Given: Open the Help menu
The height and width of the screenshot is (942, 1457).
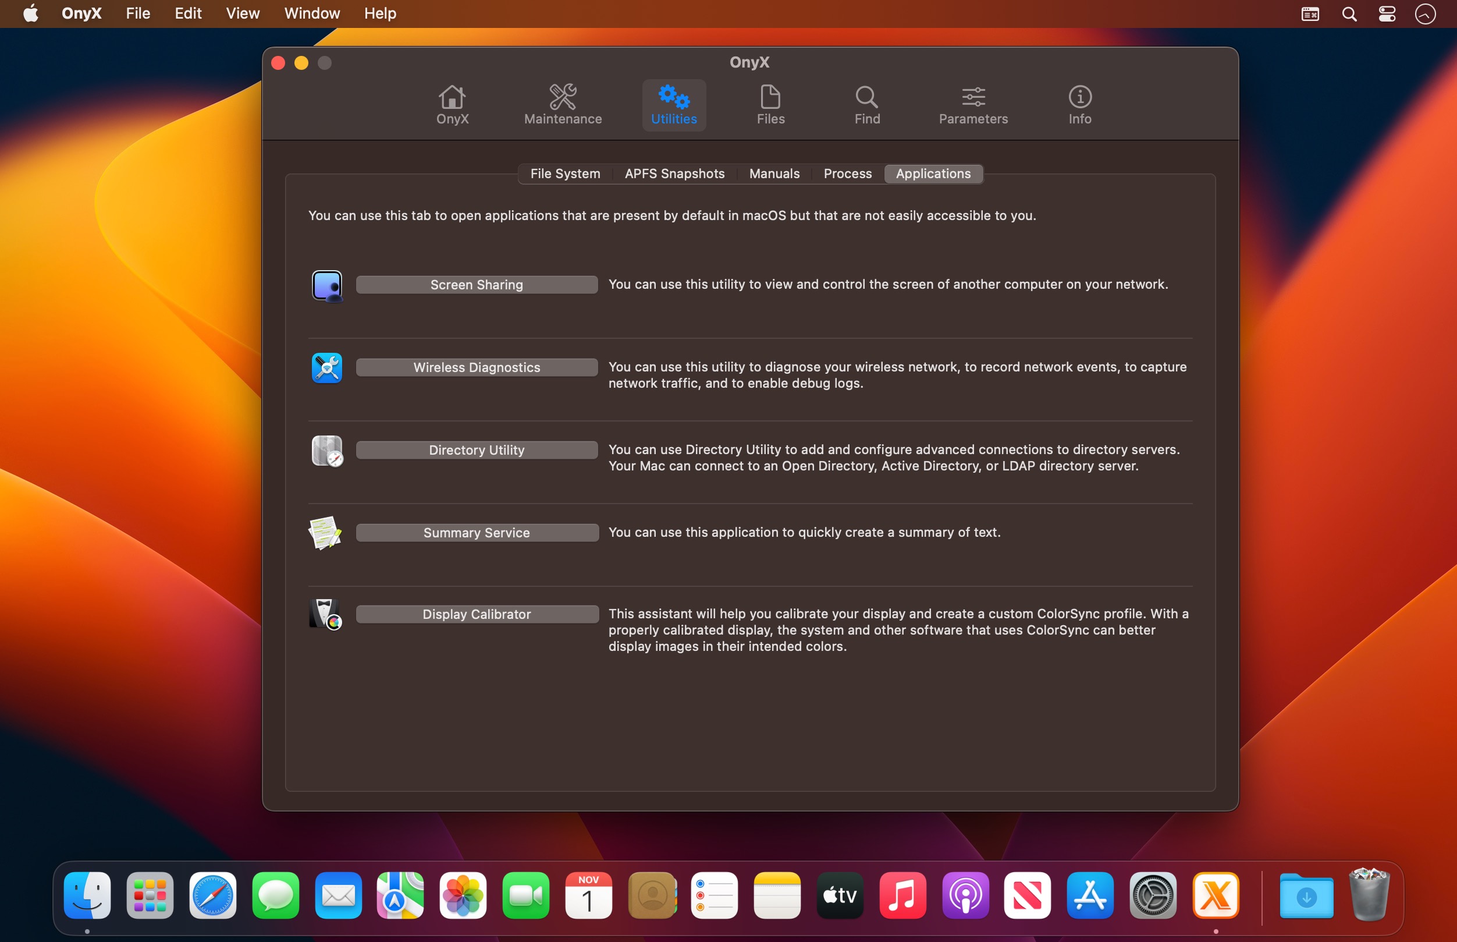Looking at the screenshot, I should [379, 13].
